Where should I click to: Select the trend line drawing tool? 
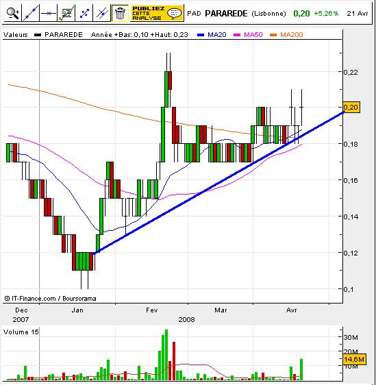[31, 13]
